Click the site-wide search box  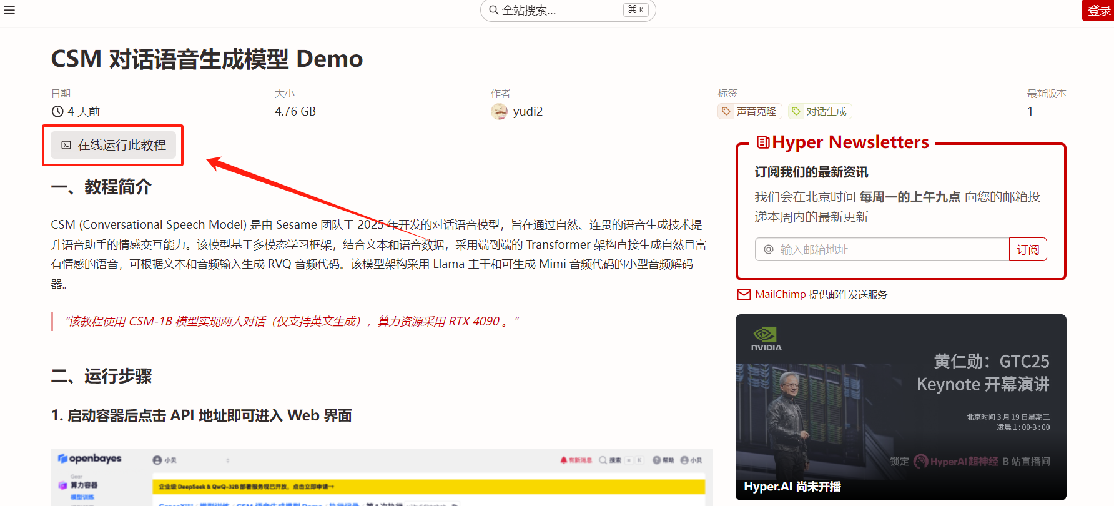[x=568, y=10]
